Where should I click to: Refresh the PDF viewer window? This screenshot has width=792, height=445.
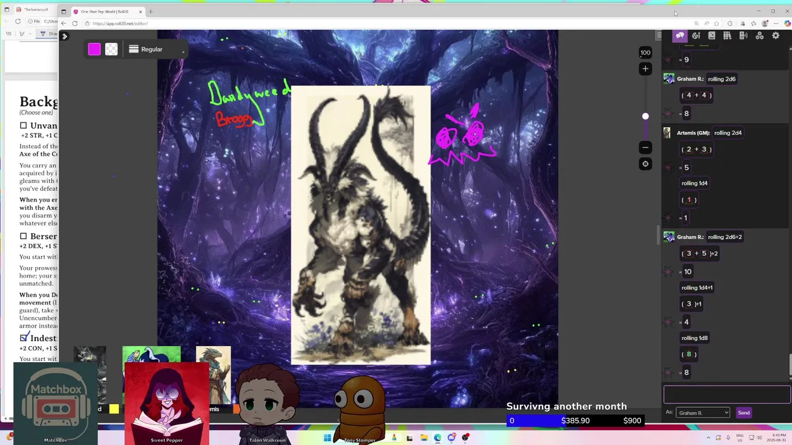tap(18, 21)
